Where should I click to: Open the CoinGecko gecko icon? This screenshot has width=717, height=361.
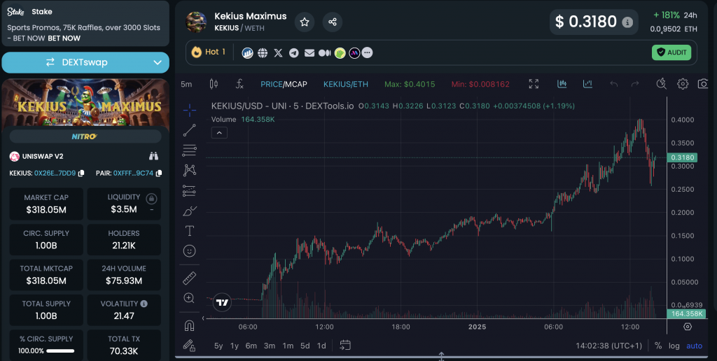pos(340,53)
